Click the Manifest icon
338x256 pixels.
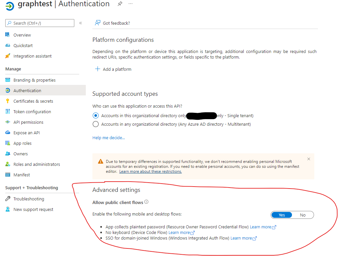pos(8,175)
